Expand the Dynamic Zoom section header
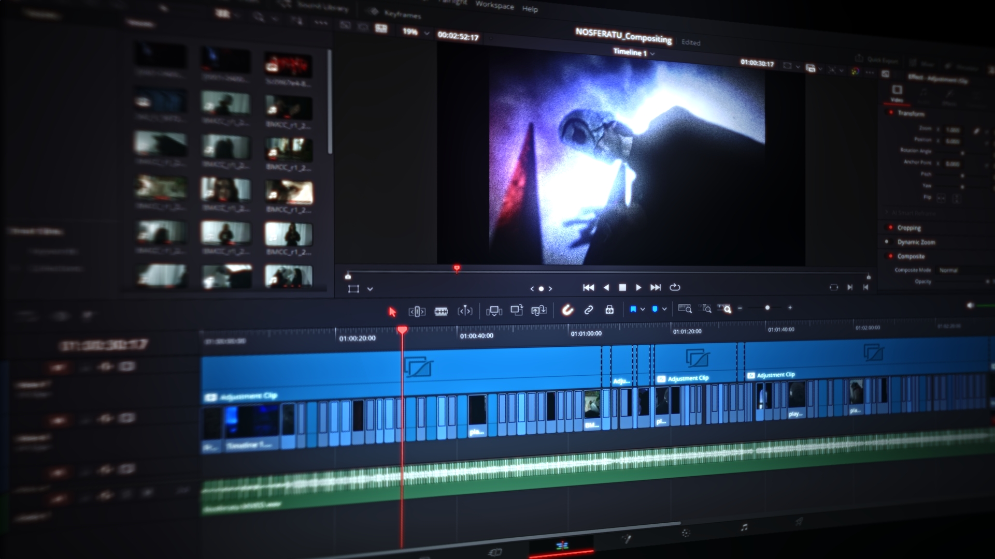The width and height of the screenshot is (995, 559). pyautogui.click(x=916, y=242)
